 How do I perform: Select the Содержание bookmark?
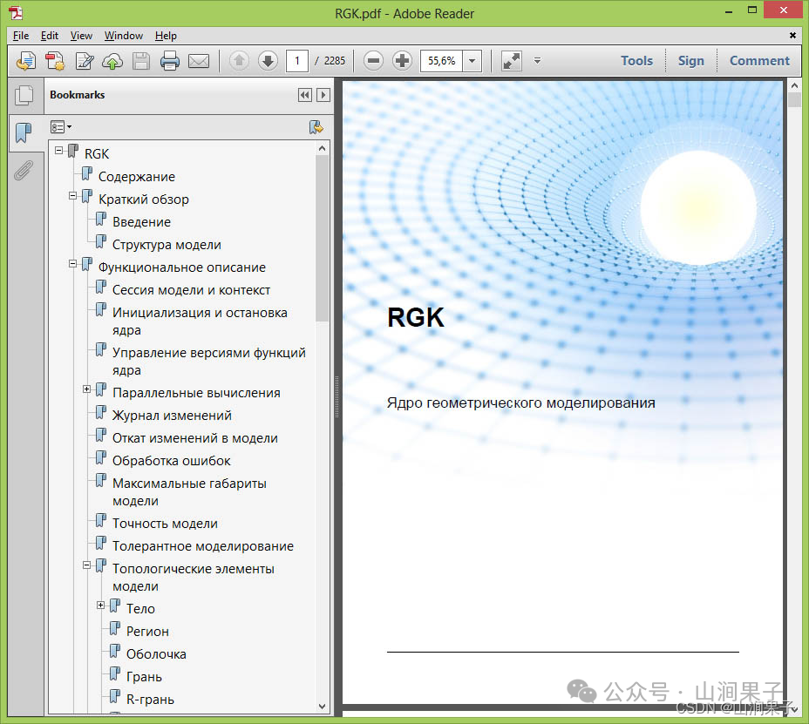click(x=137, y=177)
